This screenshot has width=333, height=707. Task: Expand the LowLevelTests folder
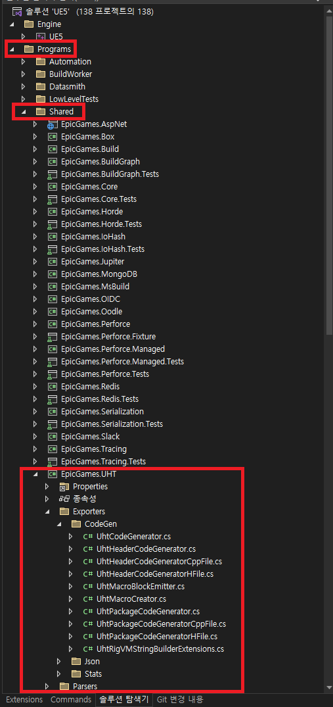[x=24, y=99]
